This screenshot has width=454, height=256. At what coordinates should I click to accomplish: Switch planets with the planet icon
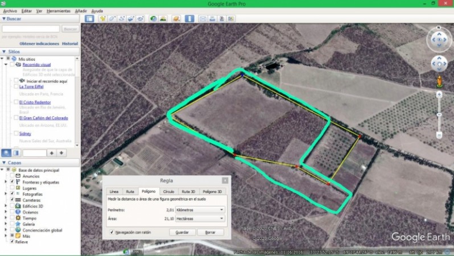(176, 19)
